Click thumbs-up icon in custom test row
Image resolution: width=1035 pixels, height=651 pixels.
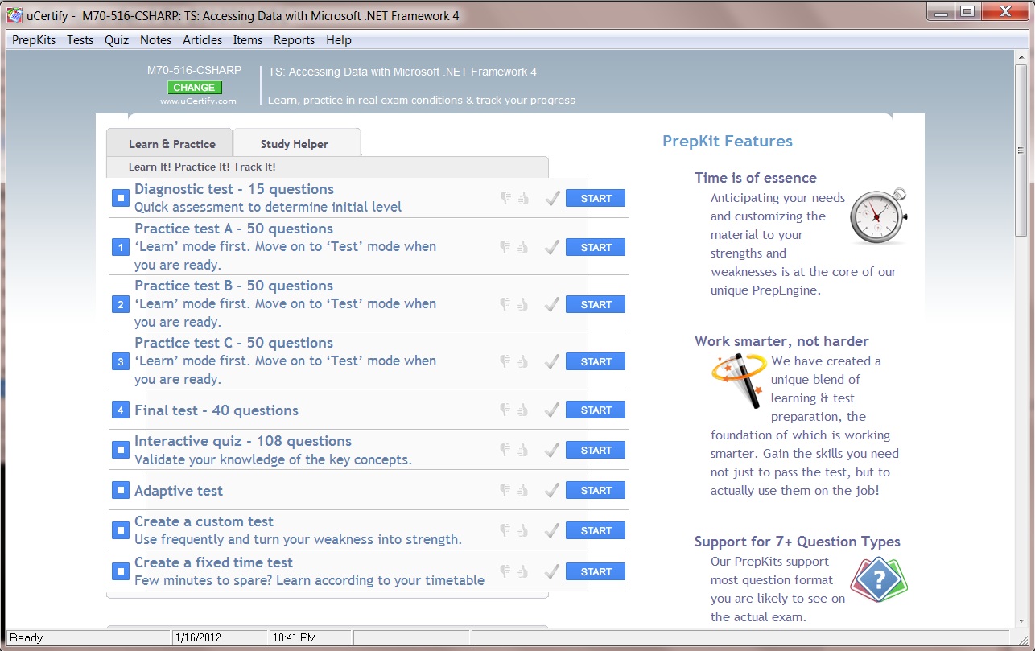(523, 530)
